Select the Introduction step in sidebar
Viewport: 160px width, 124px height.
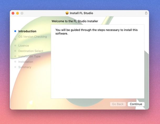tap(27, 31)
